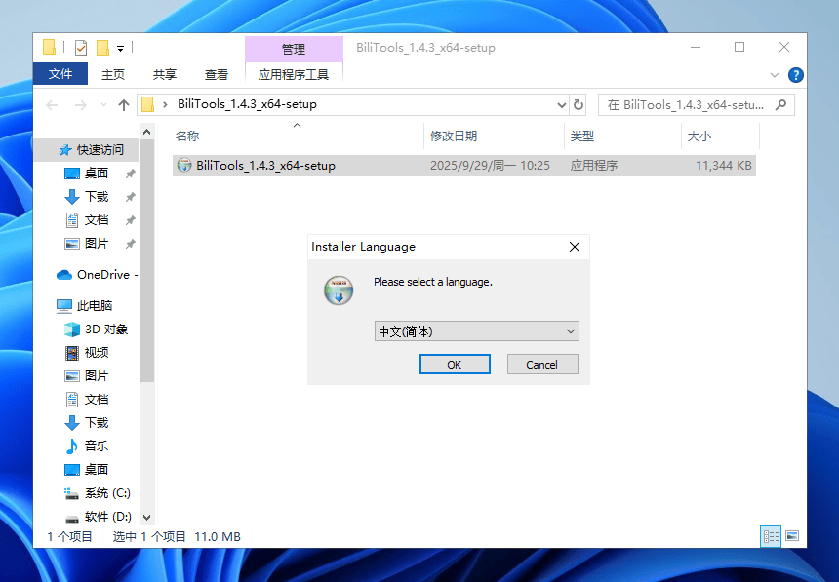Expand the ribbon with chevron arrow
Viewport: 839px width, 582px height.
[x=775, y=74]
